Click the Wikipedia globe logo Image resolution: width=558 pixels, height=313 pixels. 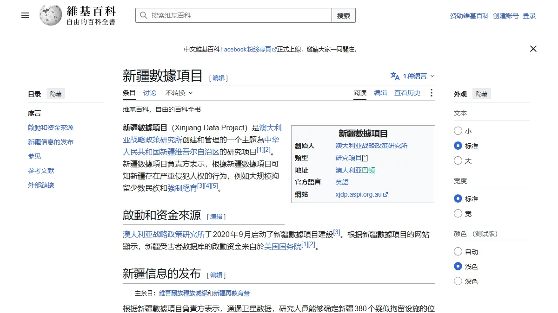coord(50,15)
